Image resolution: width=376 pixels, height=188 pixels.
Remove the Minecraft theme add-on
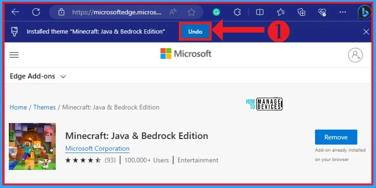[336, 137]
